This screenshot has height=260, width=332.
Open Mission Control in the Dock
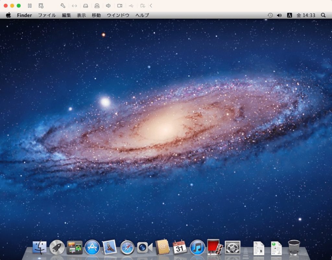(x=75, y=247)
